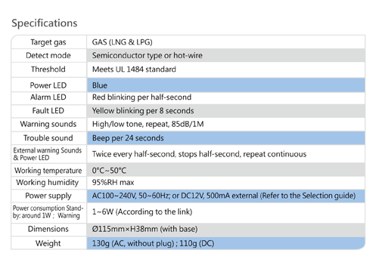Click the 0°C~50°C temperature value
Viewport: 382px width, 272px height.
point(109,171)
